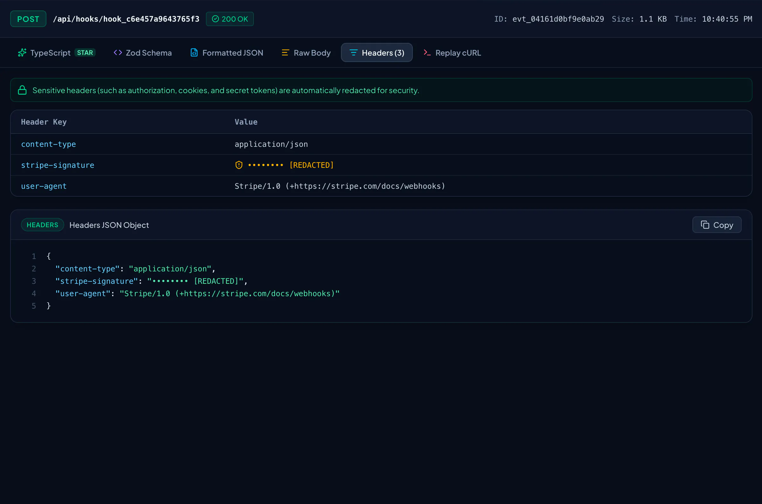Click the Stripe/1.0 user-agent value in table
The image size is (762, 504).
(340, 186)
